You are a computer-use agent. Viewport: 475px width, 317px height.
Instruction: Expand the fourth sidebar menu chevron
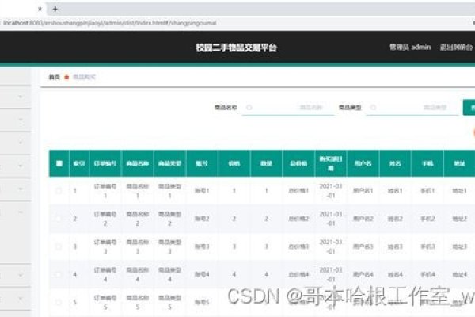point(21,166)
